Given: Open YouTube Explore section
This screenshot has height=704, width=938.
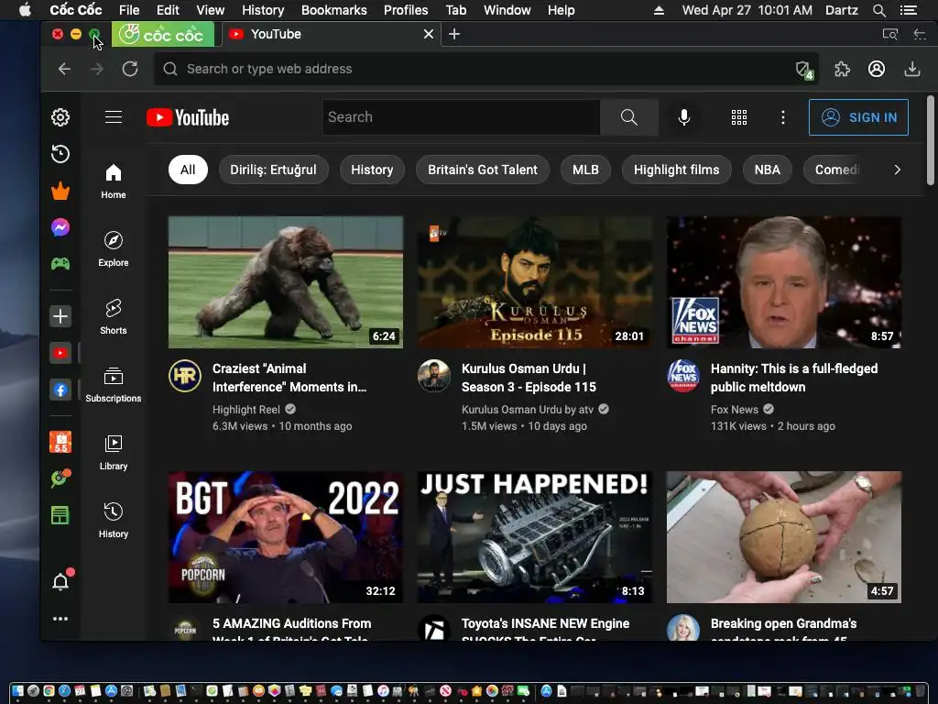Looking at the screenshot, I should point(114,249).
